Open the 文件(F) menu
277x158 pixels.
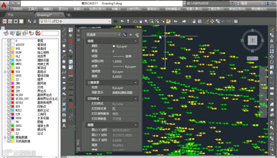tap(18, 9)
